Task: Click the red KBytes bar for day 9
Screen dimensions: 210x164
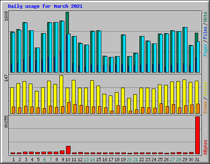Action: click(62, 153)
